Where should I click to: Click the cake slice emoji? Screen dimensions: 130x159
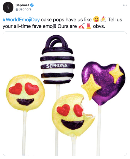pyautogui.click(x=103, y=19)
